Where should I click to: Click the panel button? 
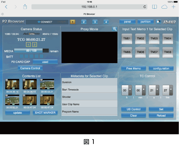pyautogui.click(x=127, y=22)
